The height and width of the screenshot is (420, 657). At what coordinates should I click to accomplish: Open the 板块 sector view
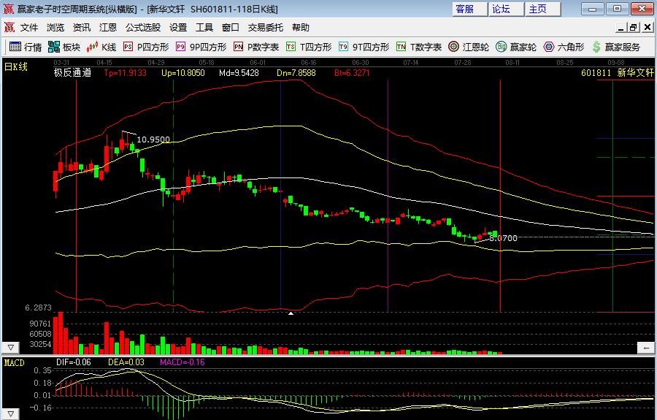pos(64,47)
